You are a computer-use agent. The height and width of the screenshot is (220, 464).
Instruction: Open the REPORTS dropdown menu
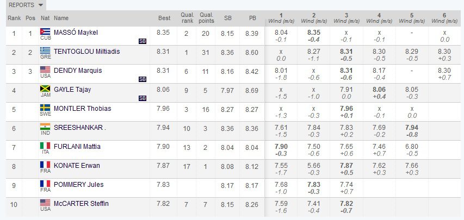(26, 5)
